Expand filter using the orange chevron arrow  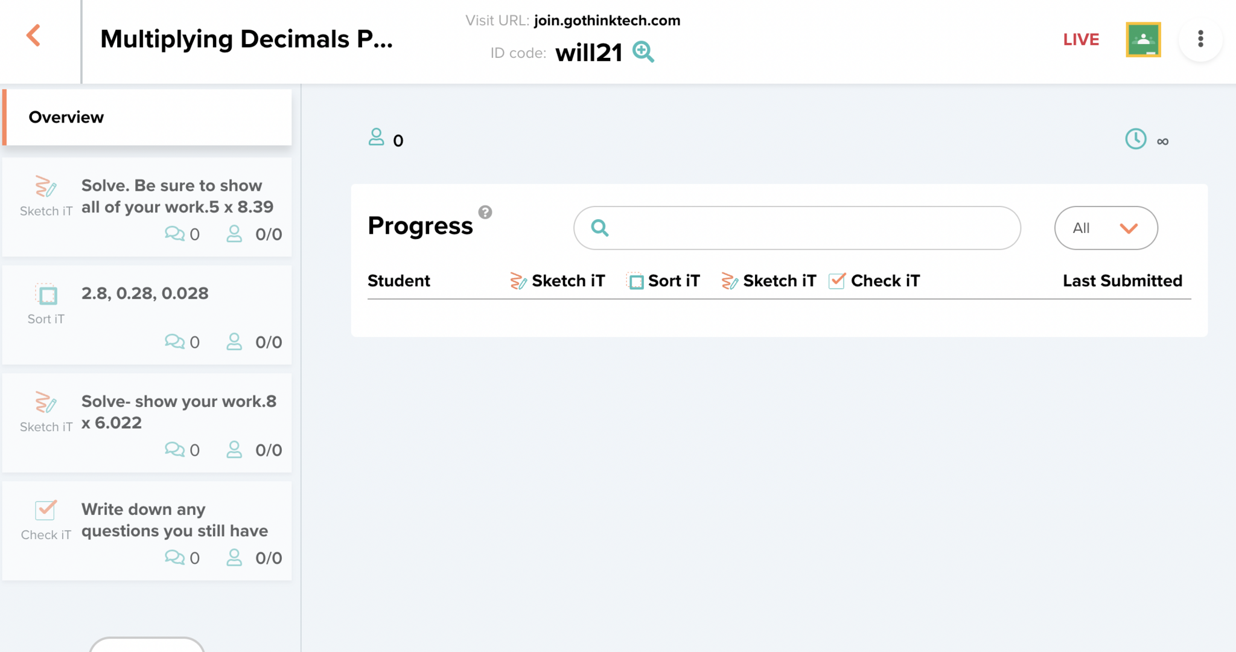tap(1129, 228)
